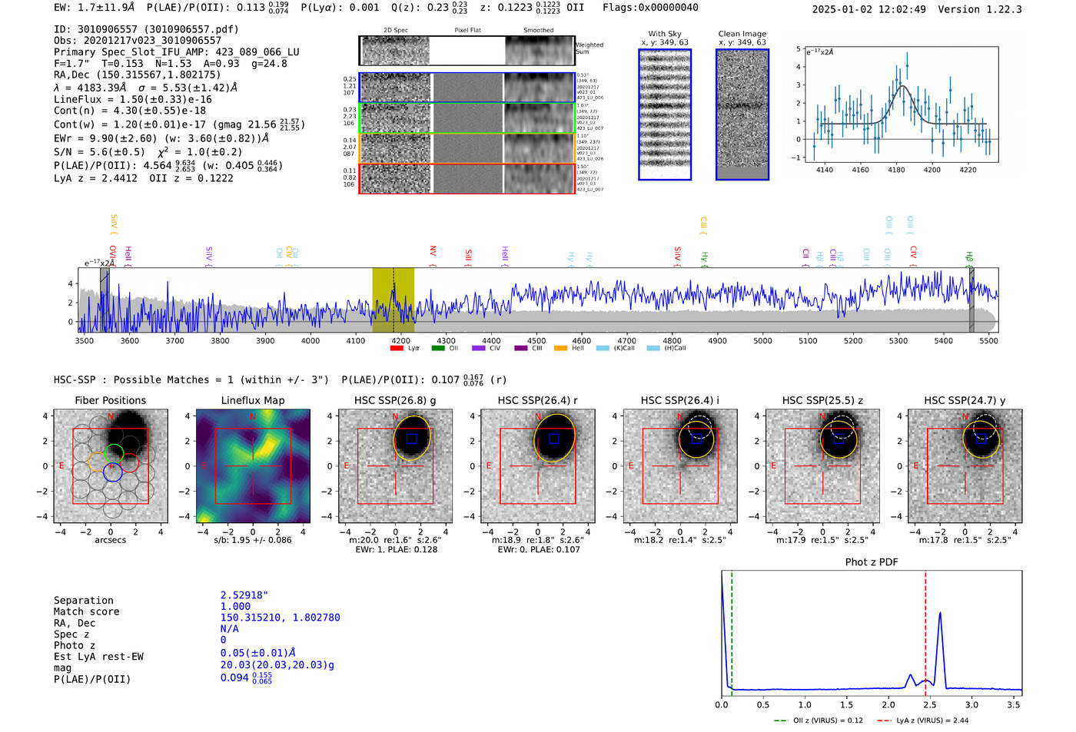This screenshot has height=732, width=1076.
Task: Click the Gaussian fit emission line plot
Action: 901,104
